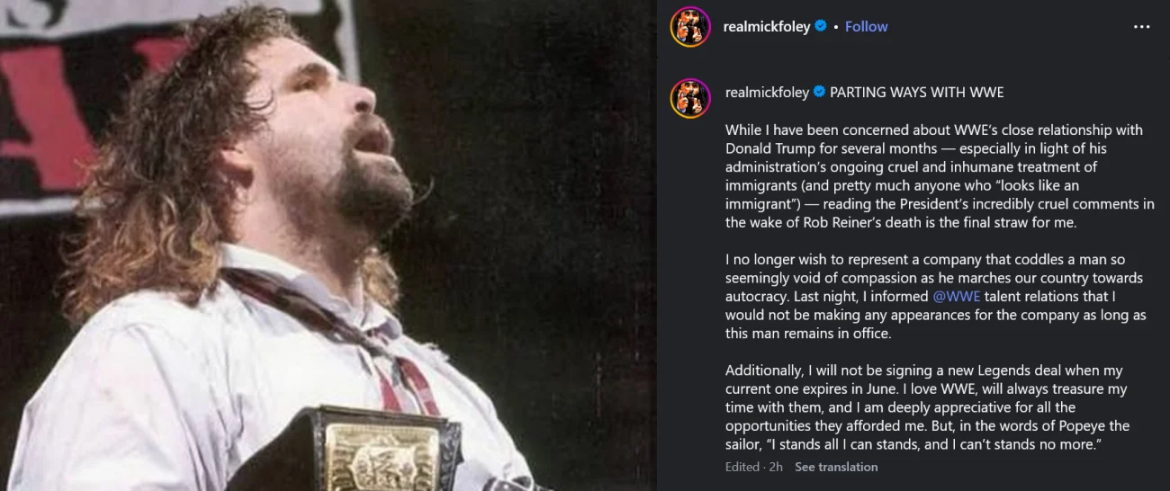Click the profile avatar beside the caption
The height and width of the screenshot is (491, 1170).
point(690,98)
